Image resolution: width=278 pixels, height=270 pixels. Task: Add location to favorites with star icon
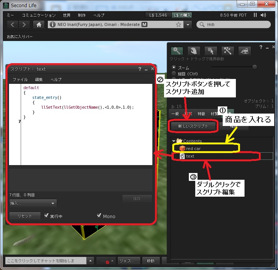(x=178, y=24)
